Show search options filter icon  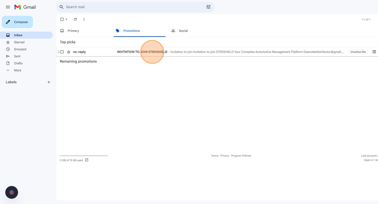point(209,7)
